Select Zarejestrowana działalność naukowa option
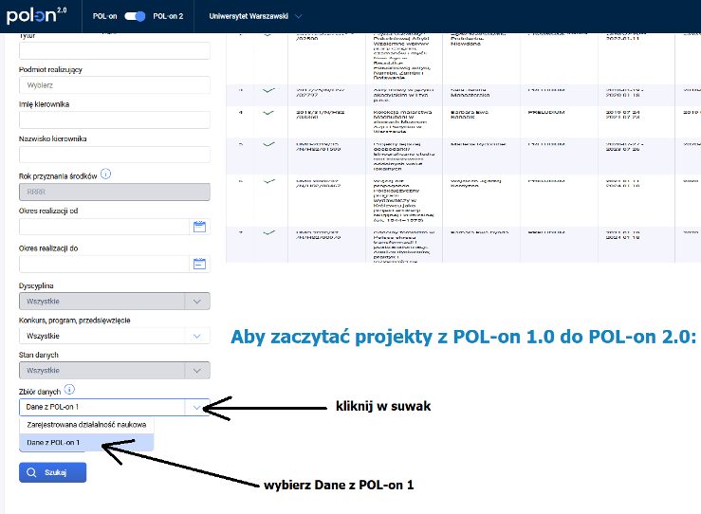The height and width of the screenshot is (514, 701). pyautogui.click(x=86, y=426)
